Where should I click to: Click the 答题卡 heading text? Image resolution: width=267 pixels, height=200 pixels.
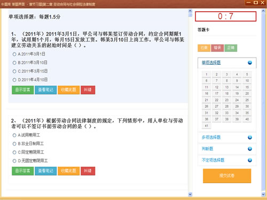(x=203, y=30)
